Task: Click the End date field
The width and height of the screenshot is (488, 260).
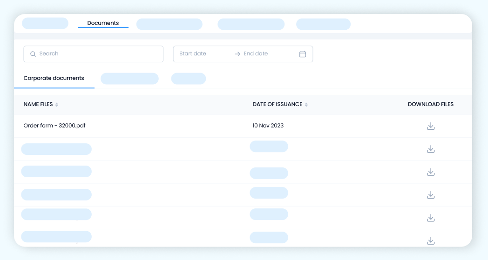Action: point(263,54)
